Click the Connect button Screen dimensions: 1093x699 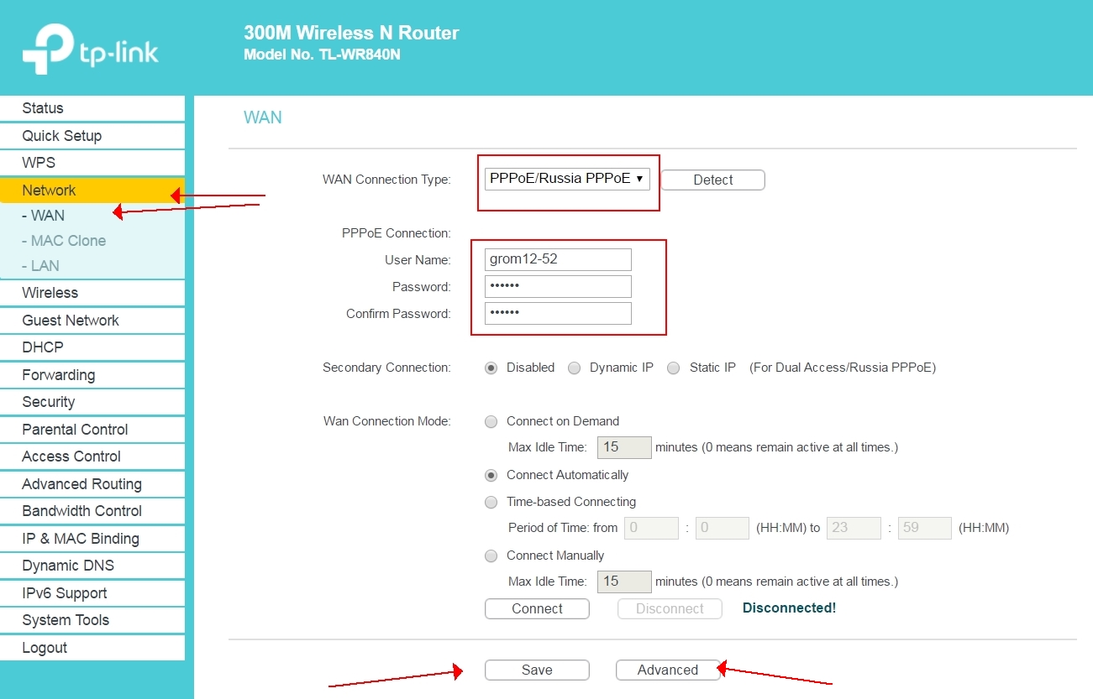tap(537, 608)
